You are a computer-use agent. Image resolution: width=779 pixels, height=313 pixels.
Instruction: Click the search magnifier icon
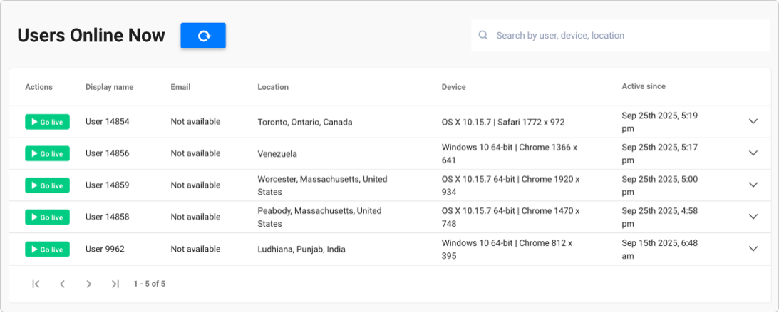click(x=483, y=35)
